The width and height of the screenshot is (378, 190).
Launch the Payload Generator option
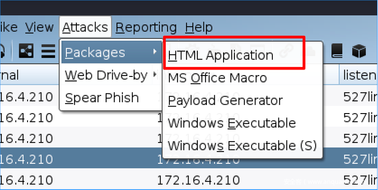[x=225, y=100]
